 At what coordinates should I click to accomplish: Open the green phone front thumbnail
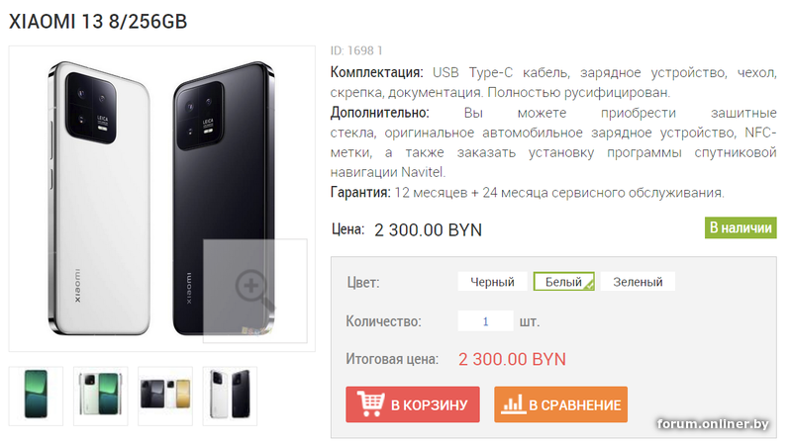36,396
